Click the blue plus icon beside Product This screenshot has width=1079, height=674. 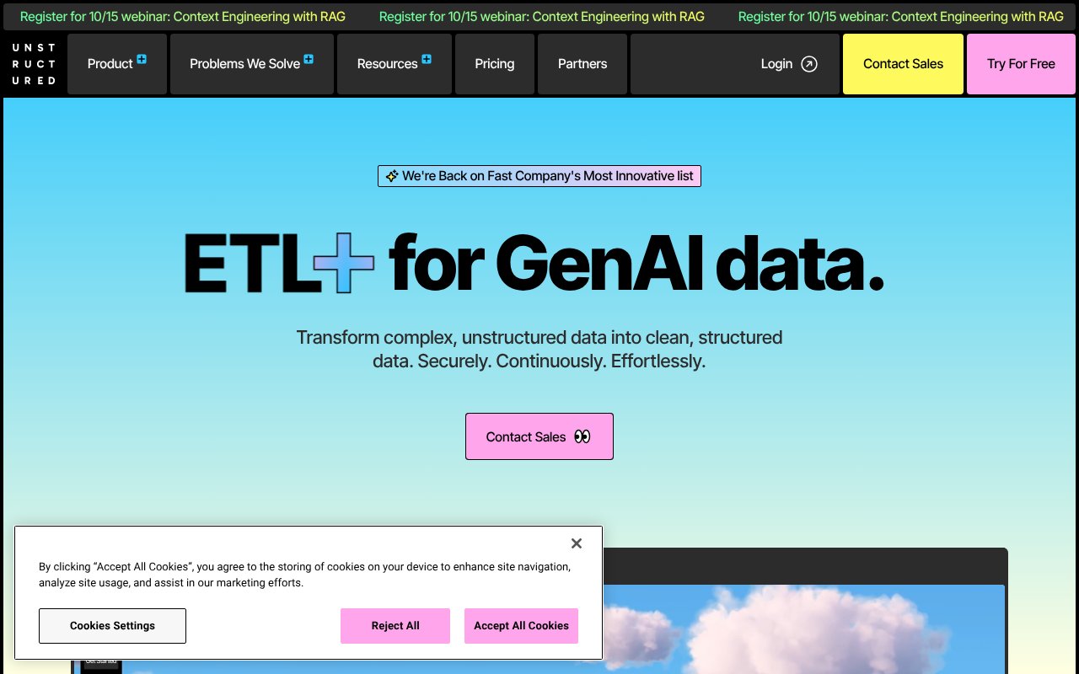pos(141,58)
